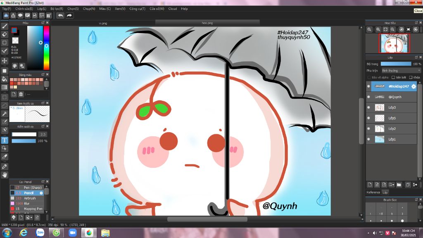Enable the Khóa lock checkbox

pos(411,77)
